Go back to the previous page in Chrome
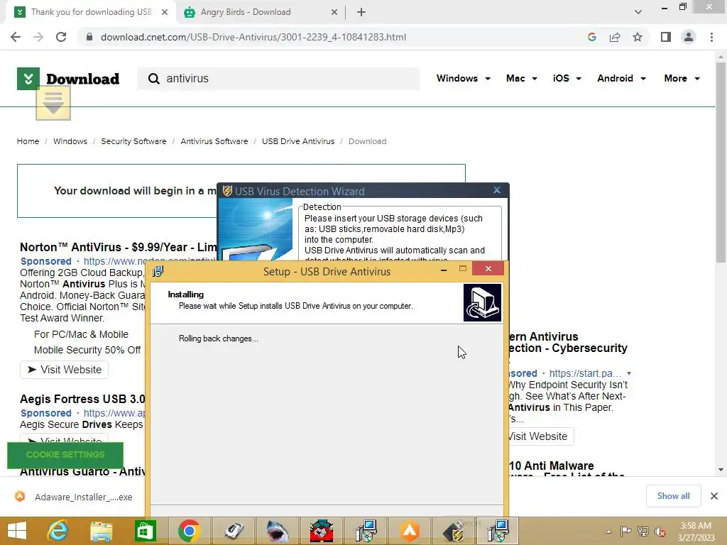The image size is (727, 545). 16,37
